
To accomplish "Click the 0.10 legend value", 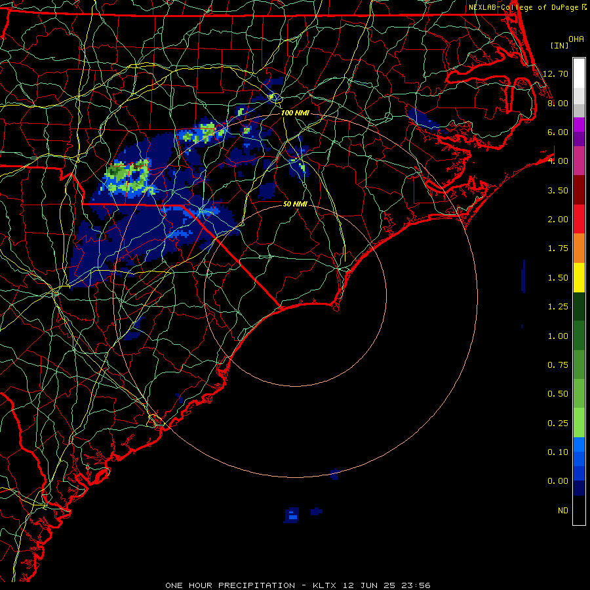I will (x=558, y=452).
